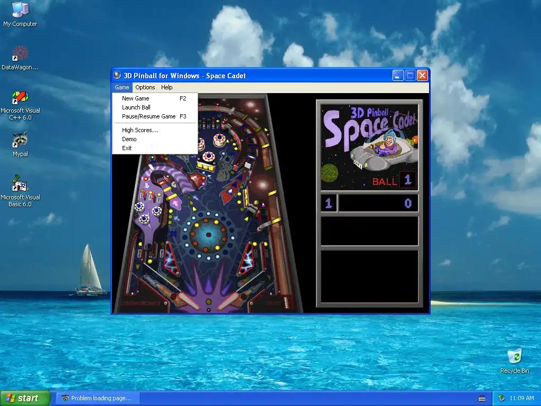Choose Exit from the Game menu

click(155, 148)
